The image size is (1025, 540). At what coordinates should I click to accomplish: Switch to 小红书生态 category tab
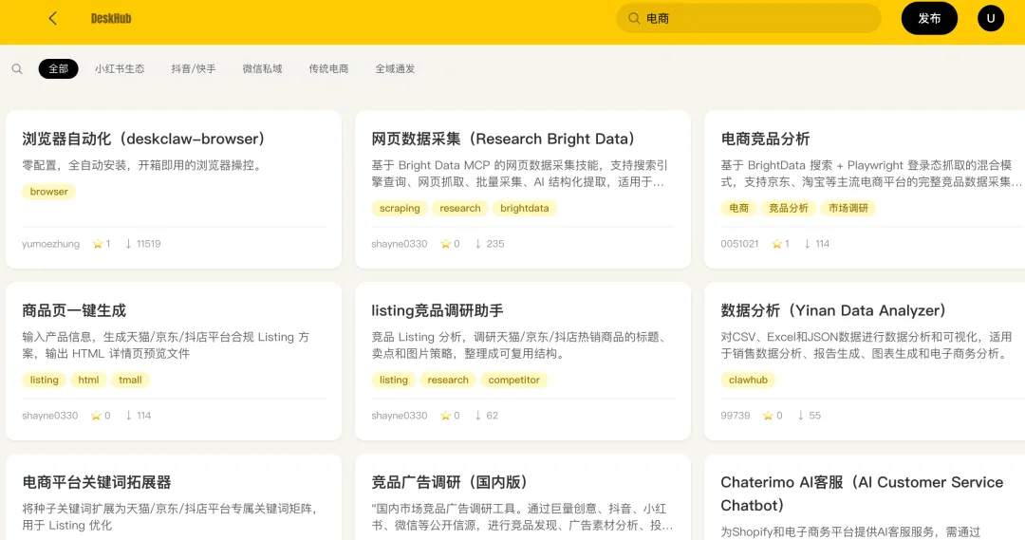[120, 68]
